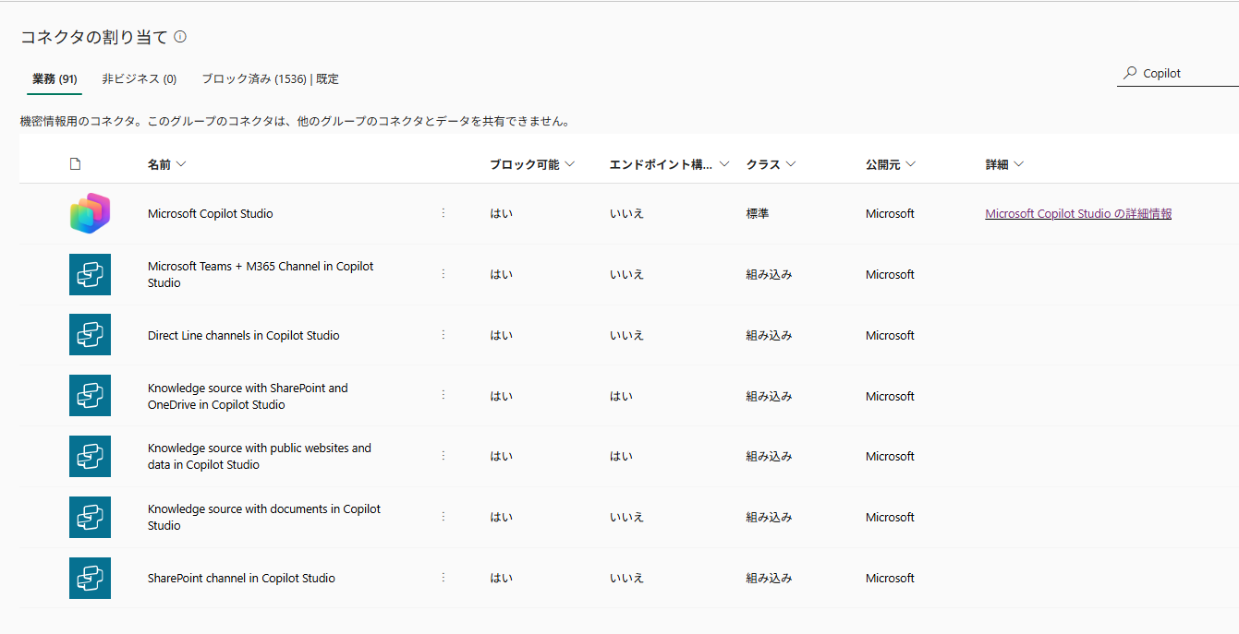The width and height of the screenshot is (1239, 634).
Task: Click the public websites knowledge source icon
Action: coord(90,456)
